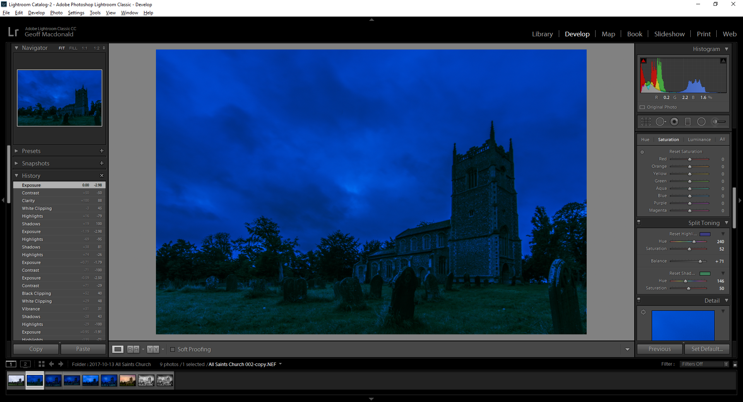Collapse the Split Toning panel
This screenshot has height=402, width=743.
click(726, 223)
